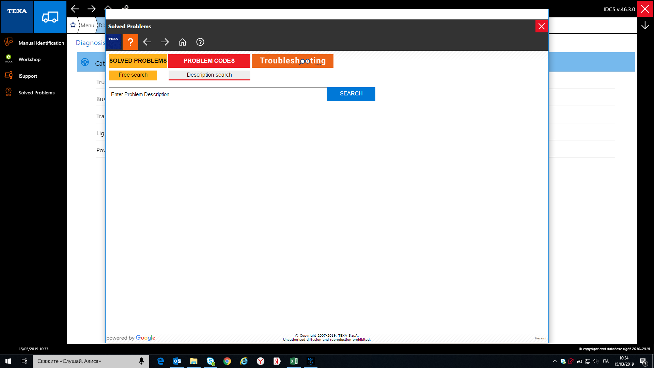Viewport: 654px width, 368px height.
Task: Open the Troubleshooting tab
Action: 292,61
